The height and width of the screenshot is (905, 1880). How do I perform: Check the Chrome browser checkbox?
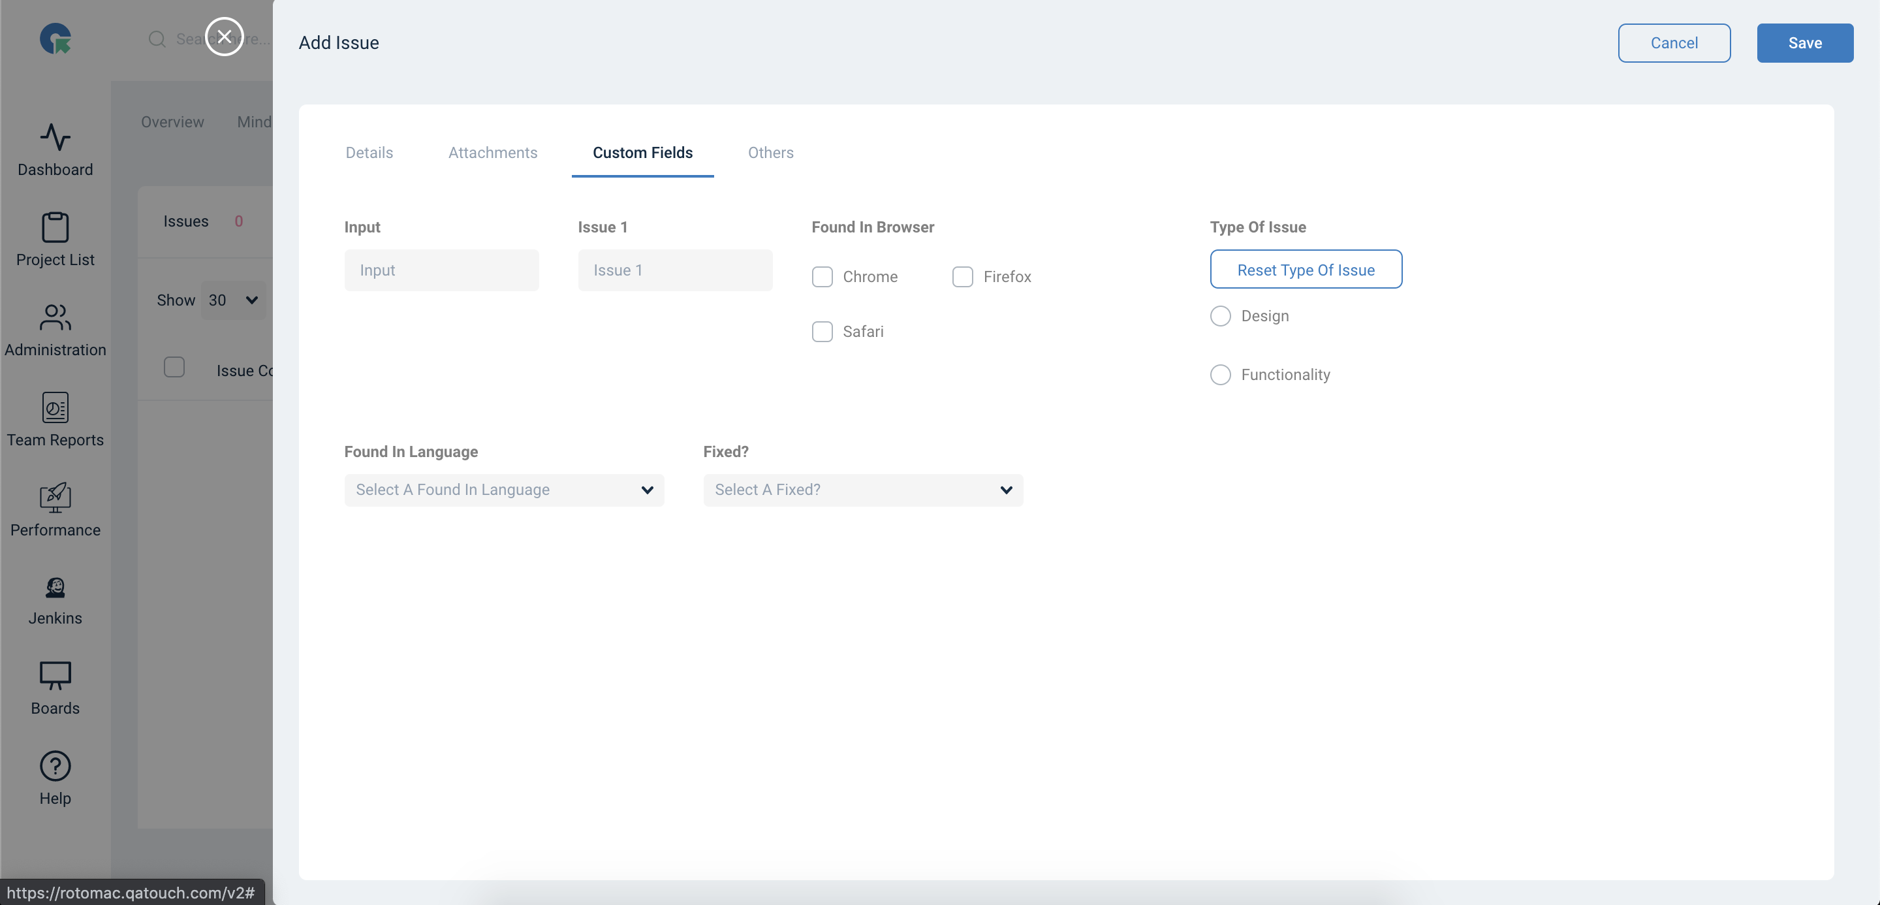822,277
